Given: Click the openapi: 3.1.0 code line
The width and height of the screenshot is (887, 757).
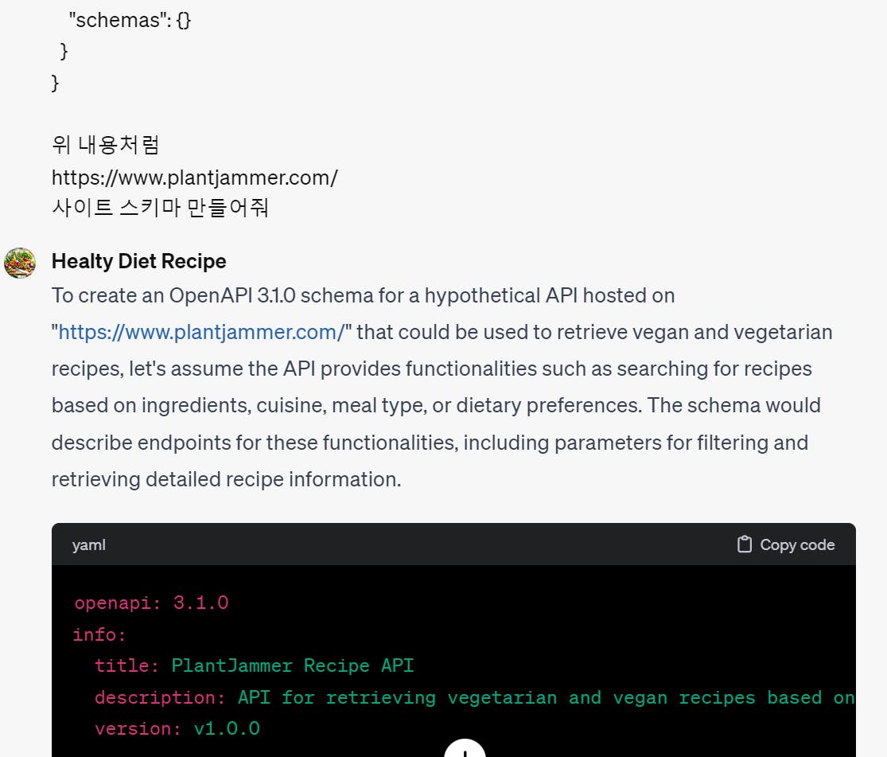Looking at the screenshot, I should pyautogui.click(x=152, y=603).
